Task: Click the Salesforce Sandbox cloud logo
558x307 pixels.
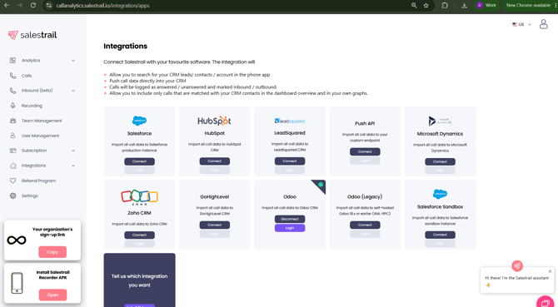Action: click(x=440, y=194)
